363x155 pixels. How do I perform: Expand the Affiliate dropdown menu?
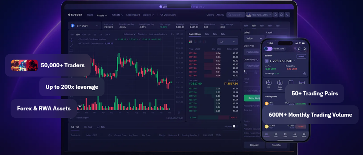coord(117,15)
